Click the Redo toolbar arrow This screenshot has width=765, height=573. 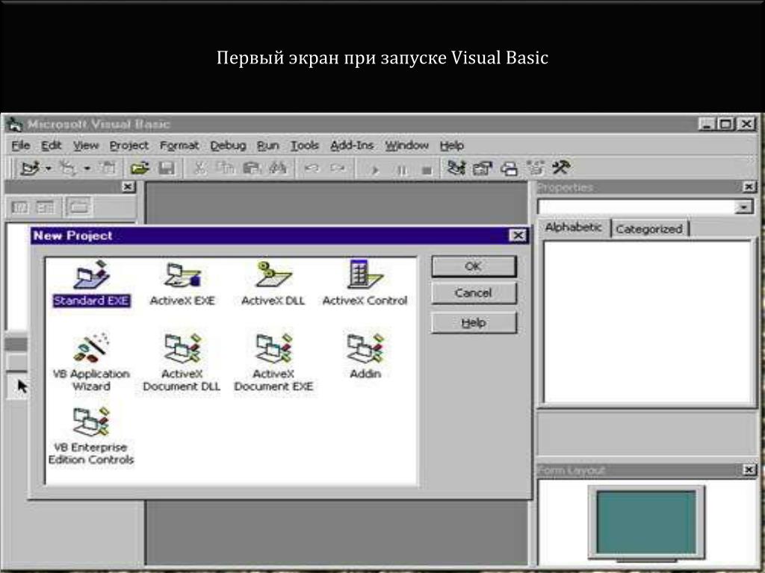pyautogui.click(x=337, y=169)
